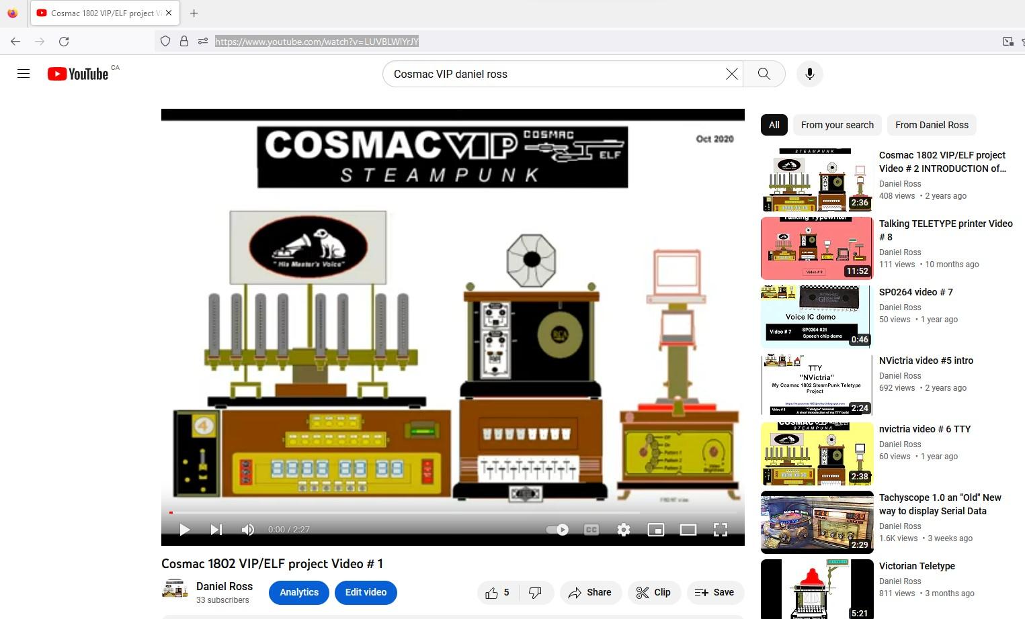Open Video # 2 INTRODUCTION thumbnail

817,180
